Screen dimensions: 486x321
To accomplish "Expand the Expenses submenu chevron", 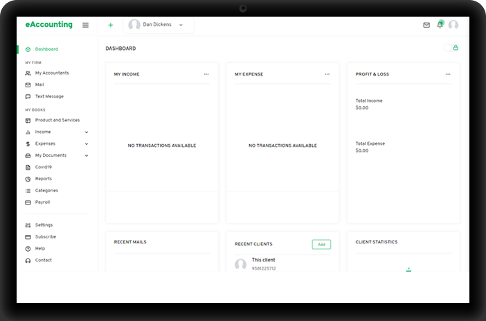I will (87, 144).
